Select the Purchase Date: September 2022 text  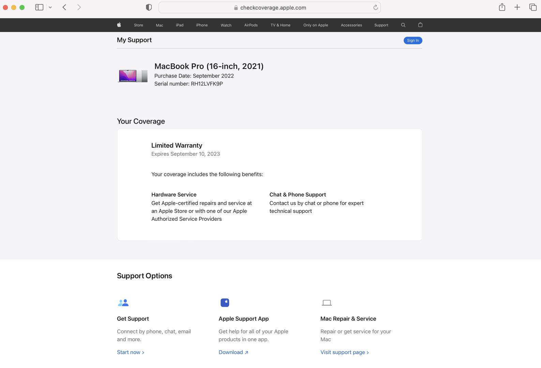pos(194,76)
